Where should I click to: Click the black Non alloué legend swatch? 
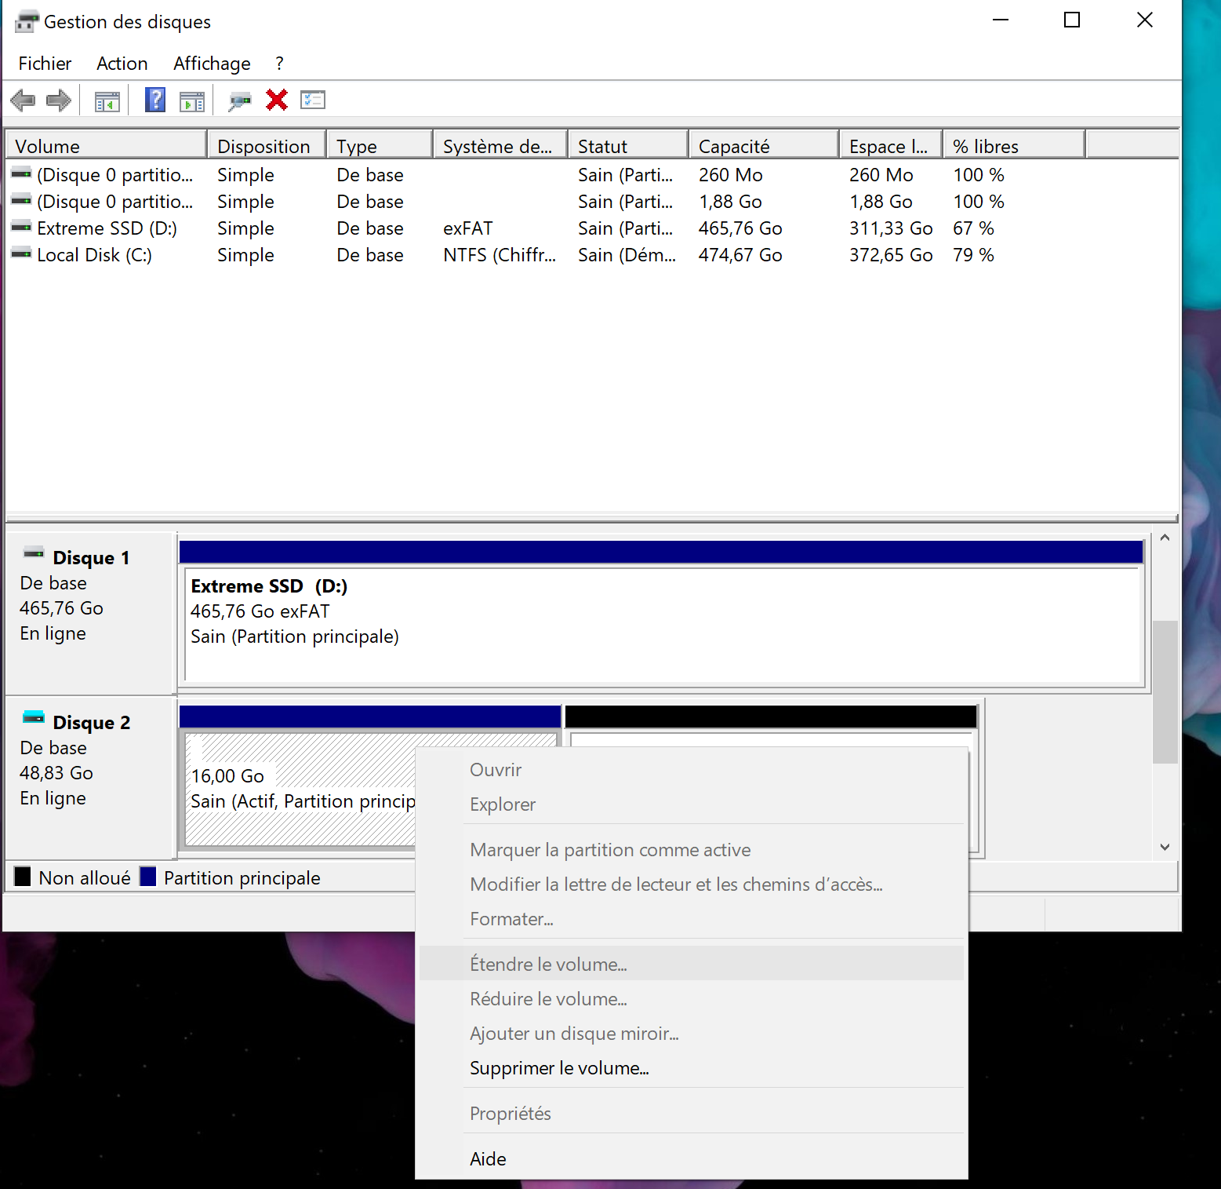(x=23, y=877)
